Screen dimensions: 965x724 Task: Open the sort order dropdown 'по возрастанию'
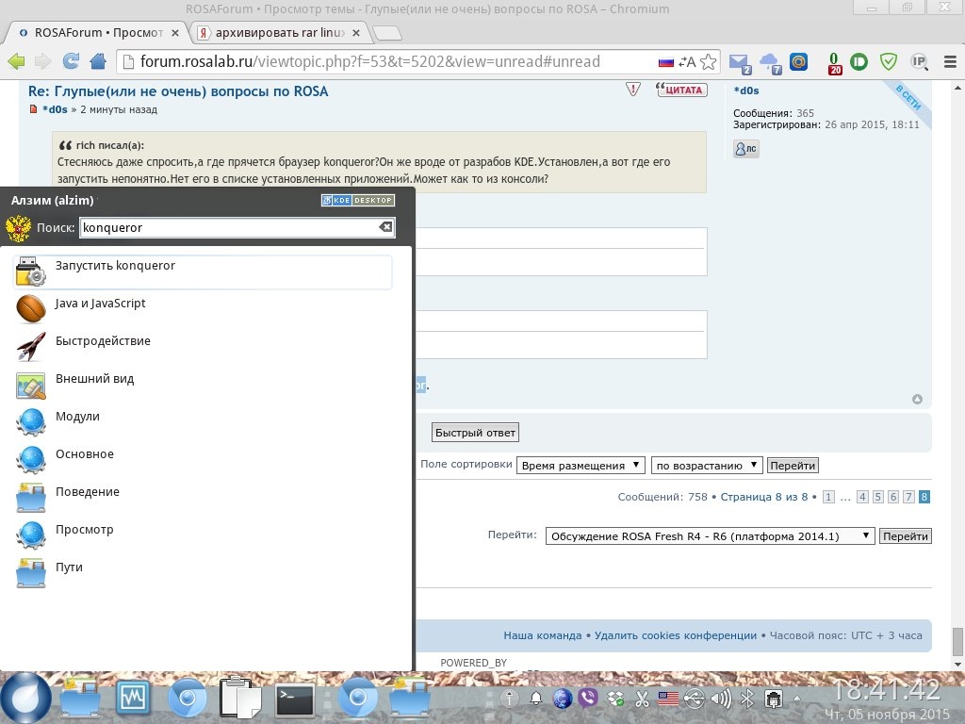click(707, 466)
